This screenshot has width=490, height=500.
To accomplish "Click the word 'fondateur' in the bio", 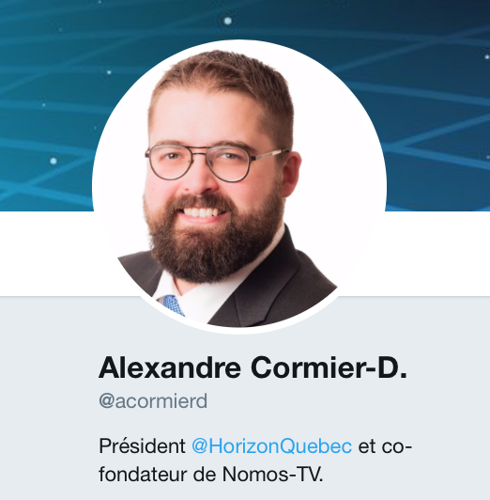I will coord(143,475).
